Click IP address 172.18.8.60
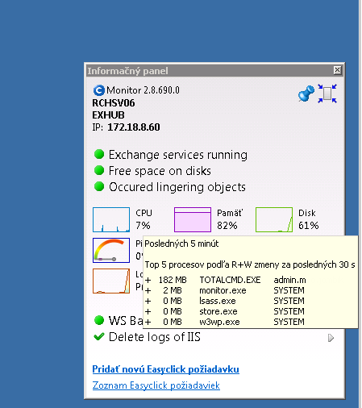The height and width of the screenshot is (408, 362). pyautogui.click(x=134, y=127)
